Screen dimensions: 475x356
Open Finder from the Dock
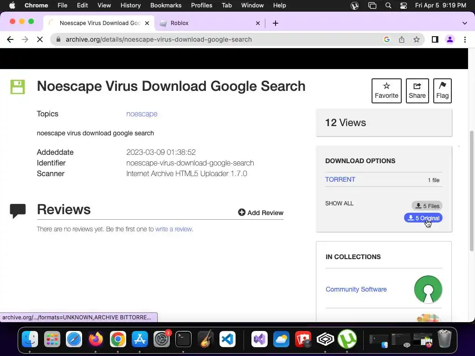(x=30, y=339)
